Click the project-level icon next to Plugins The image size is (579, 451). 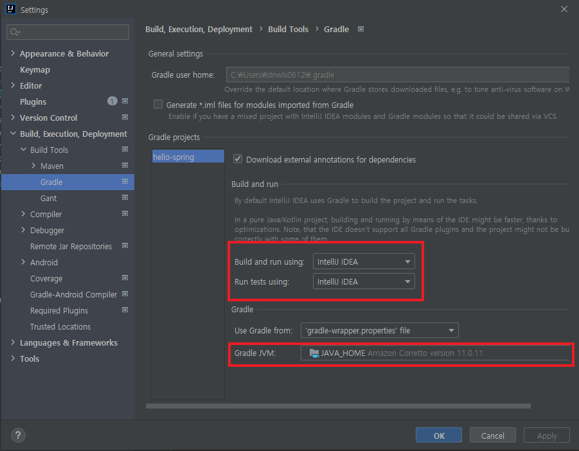pos(125,101)
